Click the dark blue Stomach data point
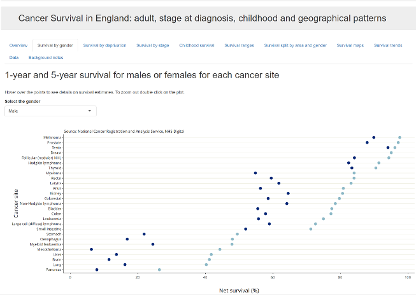 click(x=144, y=234)
